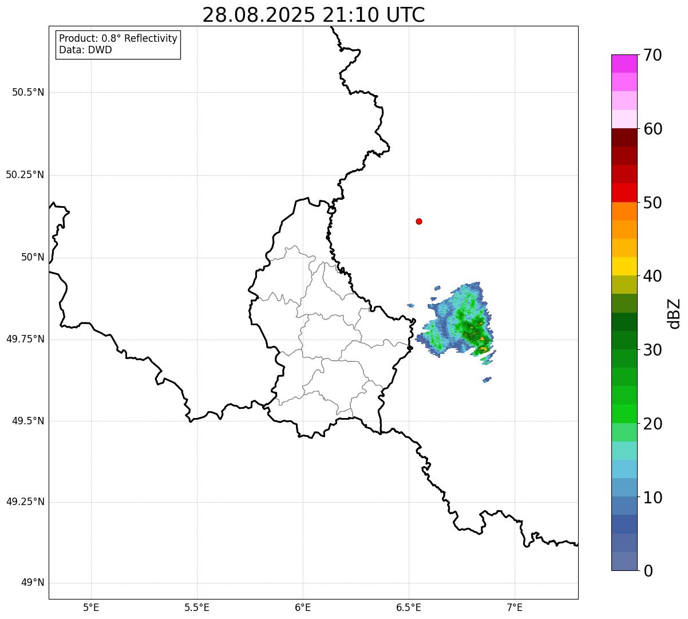Click the 'dBZ' colorbar axis label
Image resolution: width=688 pixels, height=619 pixels.
tap(674, 313)
